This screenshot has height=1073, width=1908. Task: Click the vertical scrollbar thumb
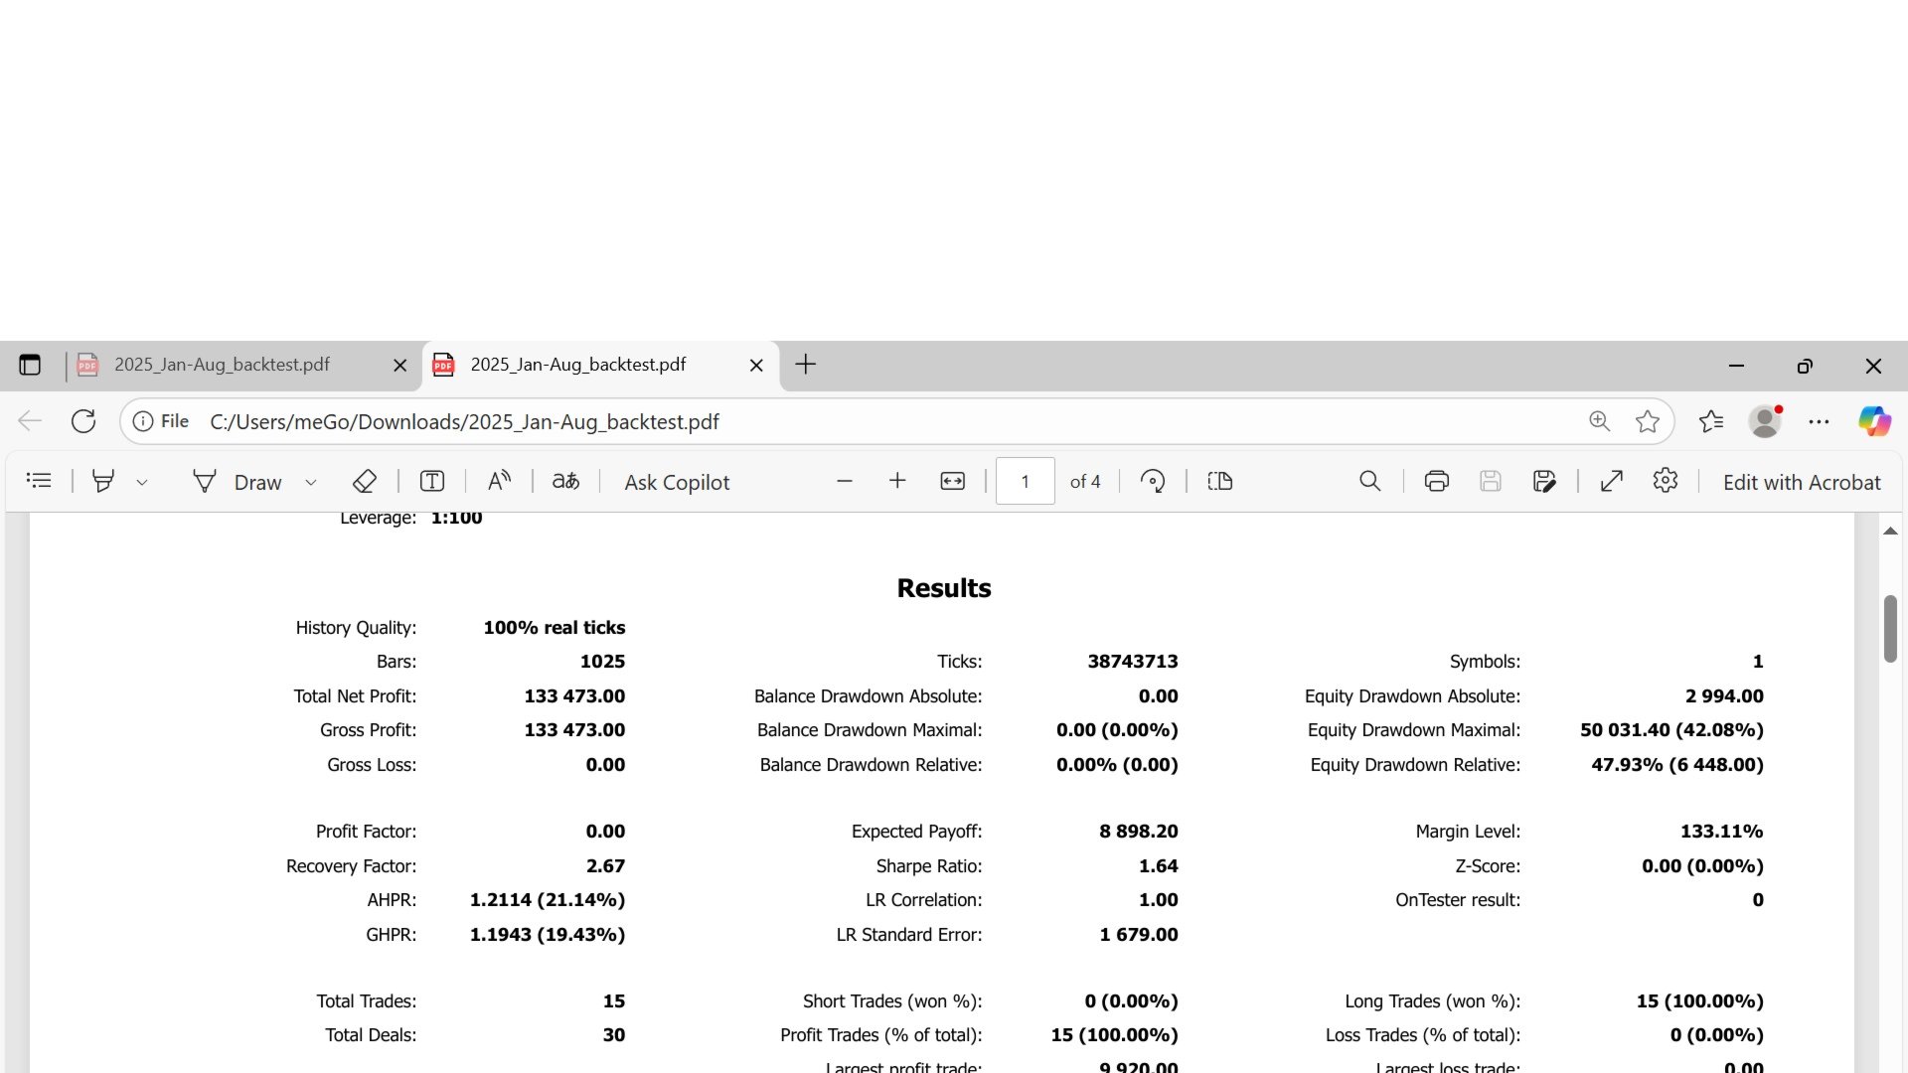(x=1890, y=628)
